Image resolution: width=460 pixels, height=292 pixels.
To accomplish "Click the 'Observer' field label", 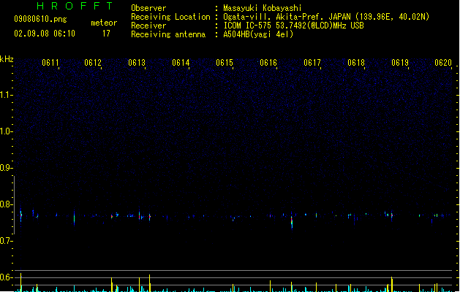I will (148, 8).
